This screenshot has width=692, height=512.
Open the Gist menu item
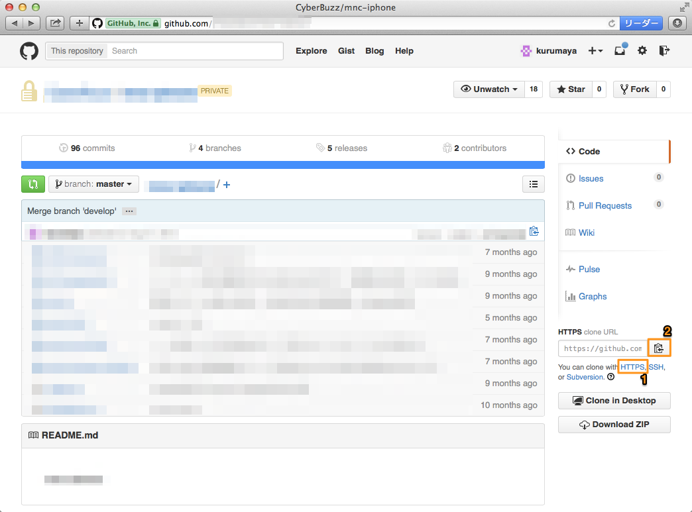coord(346,51)
